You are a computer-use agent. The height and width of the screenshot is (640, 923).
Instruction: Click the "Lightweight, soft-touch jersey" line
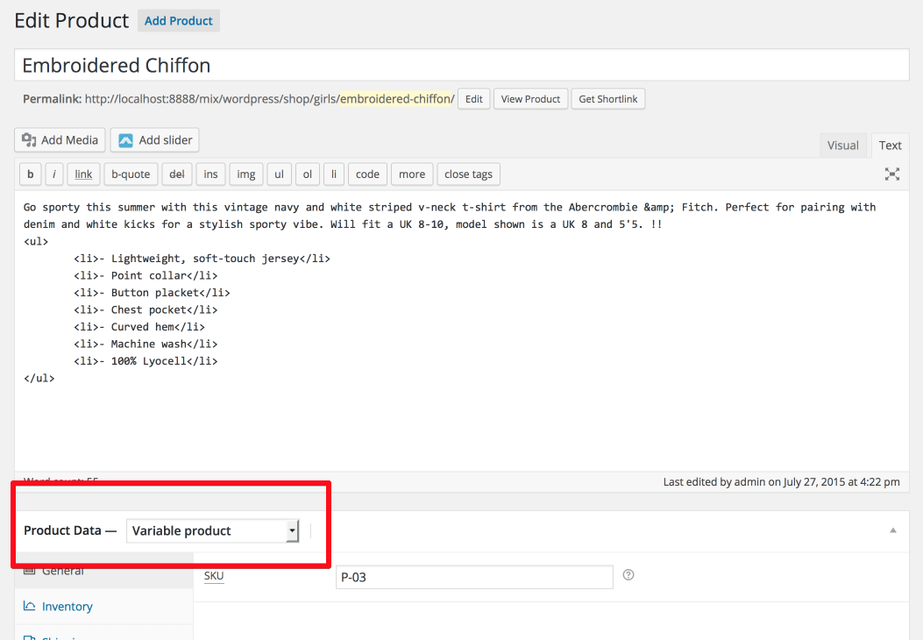pyautogui.click(x=202, y=259)
